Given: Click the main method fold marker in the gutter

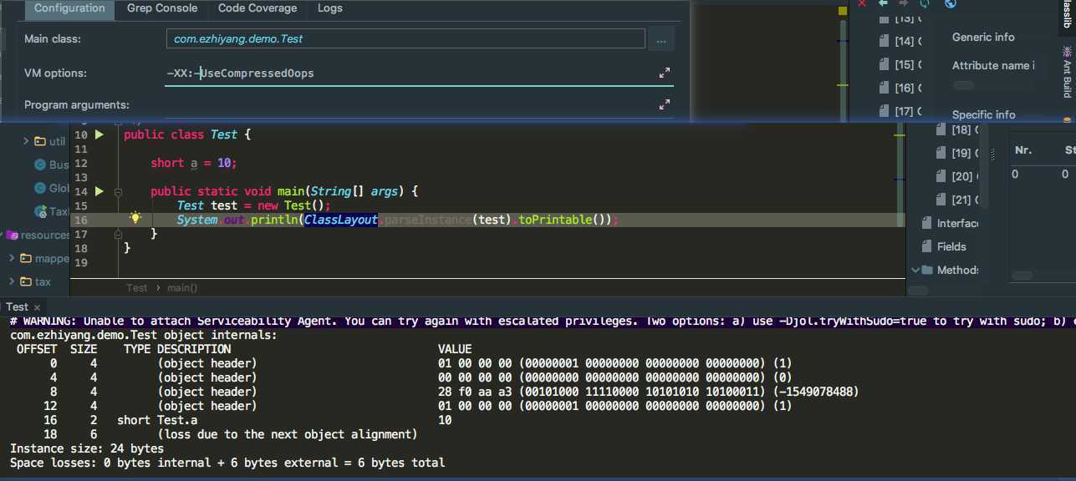Looking at the screenshot, I should click(x=118, y=192).
